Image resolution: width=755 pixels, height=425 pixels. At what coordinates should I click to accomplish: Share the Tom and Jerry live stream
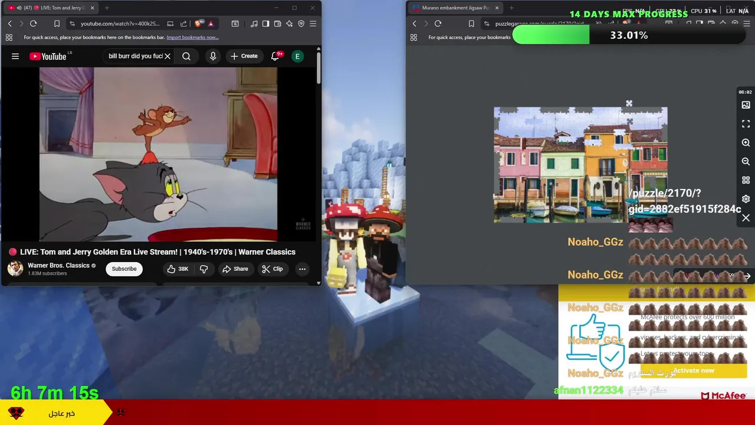(235, 269)
